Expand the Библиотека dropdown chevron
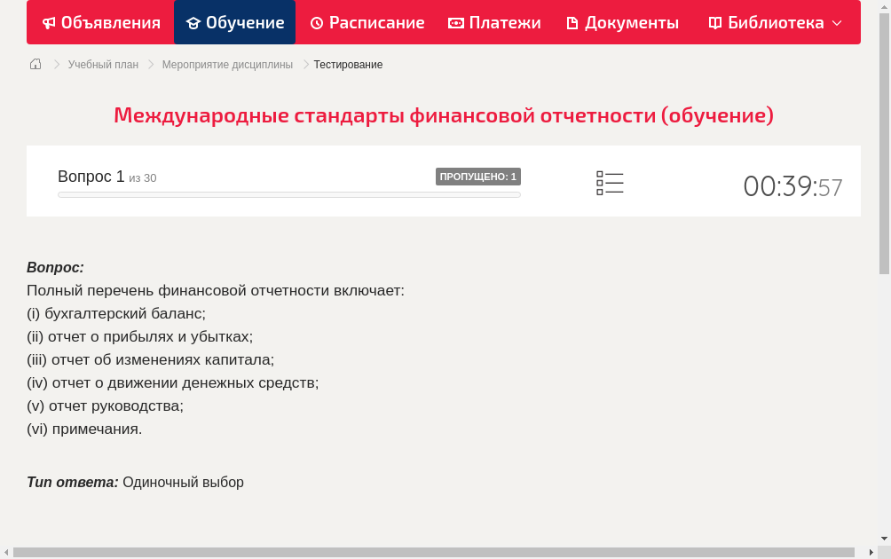 point(835,22)
